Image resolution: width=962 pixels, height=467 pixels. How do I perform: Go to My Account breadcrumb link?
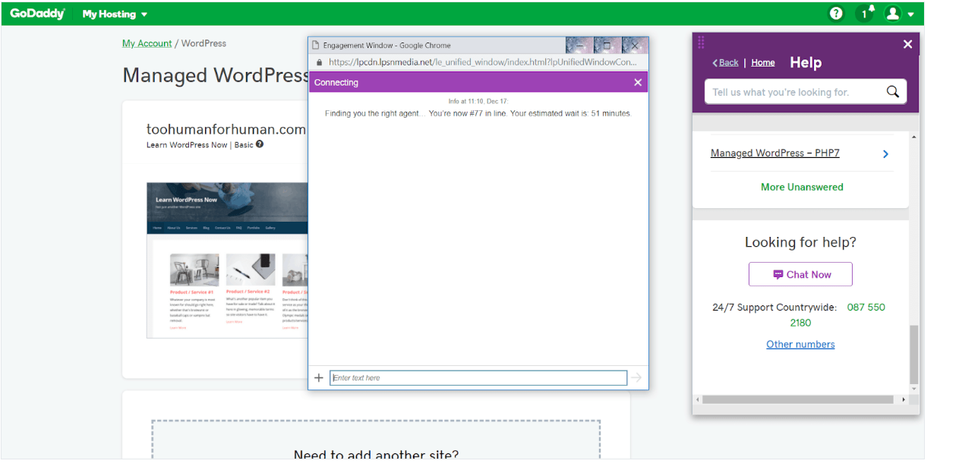[147, 43]
